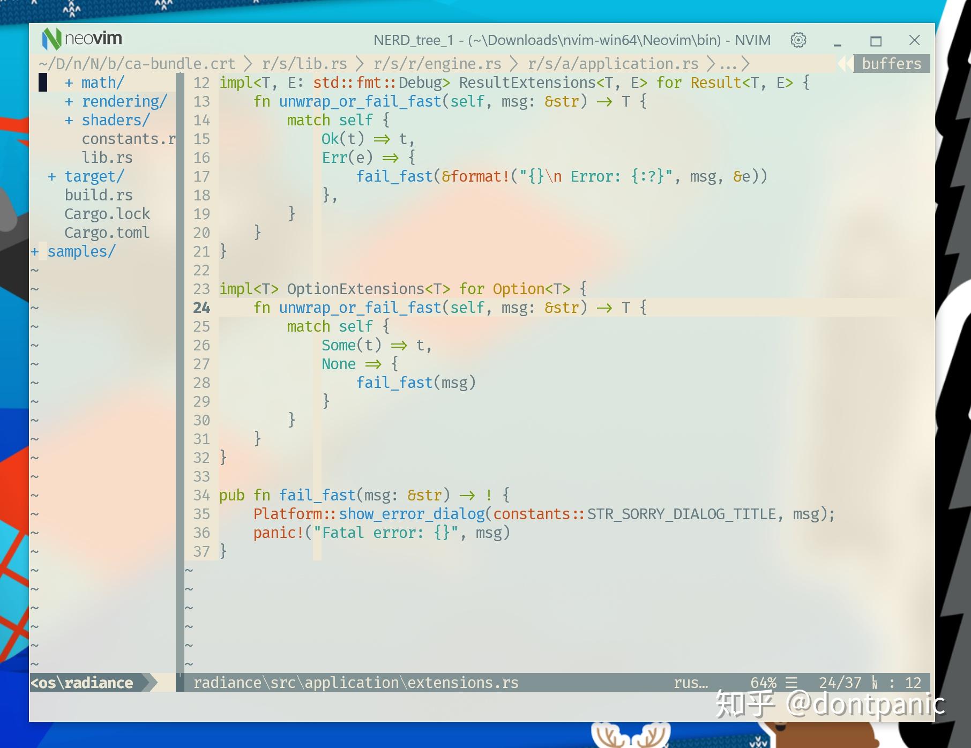Viewport: 971px width, 748px height.
Task: Click the extensions.rs path in statusline
Action: pos(356,683)
